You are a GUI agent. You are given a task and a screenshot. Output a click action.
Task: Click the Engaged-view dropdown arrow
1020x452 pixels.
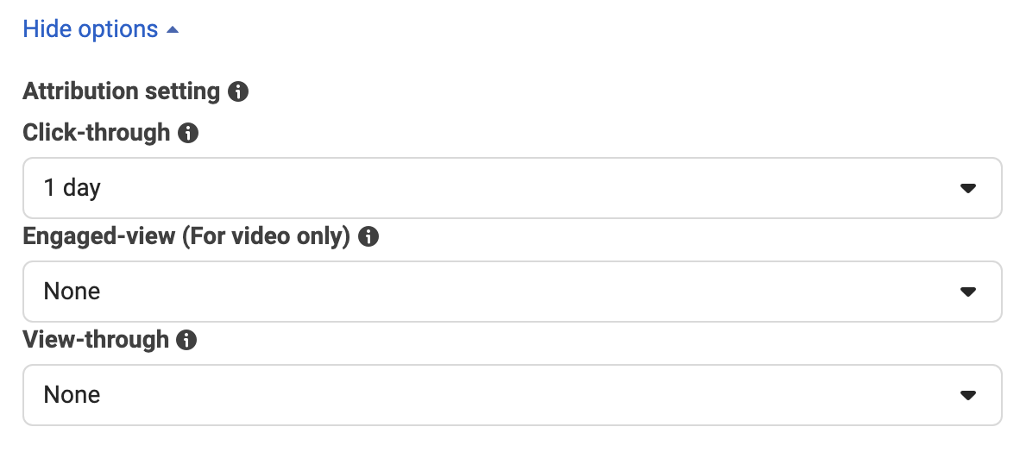coord(968,292)
